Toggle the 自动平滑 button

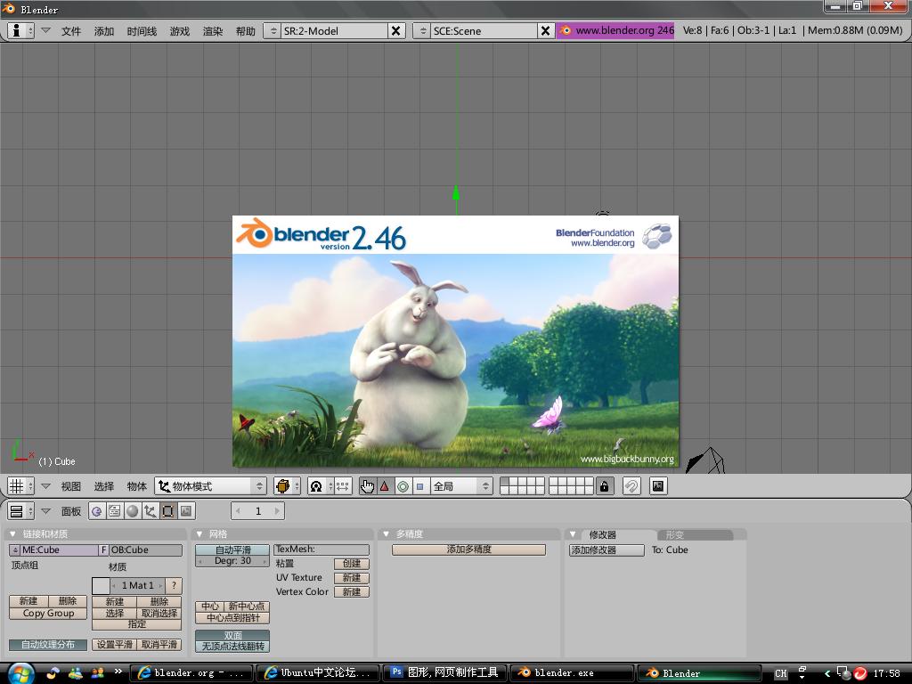coord(232,550)
